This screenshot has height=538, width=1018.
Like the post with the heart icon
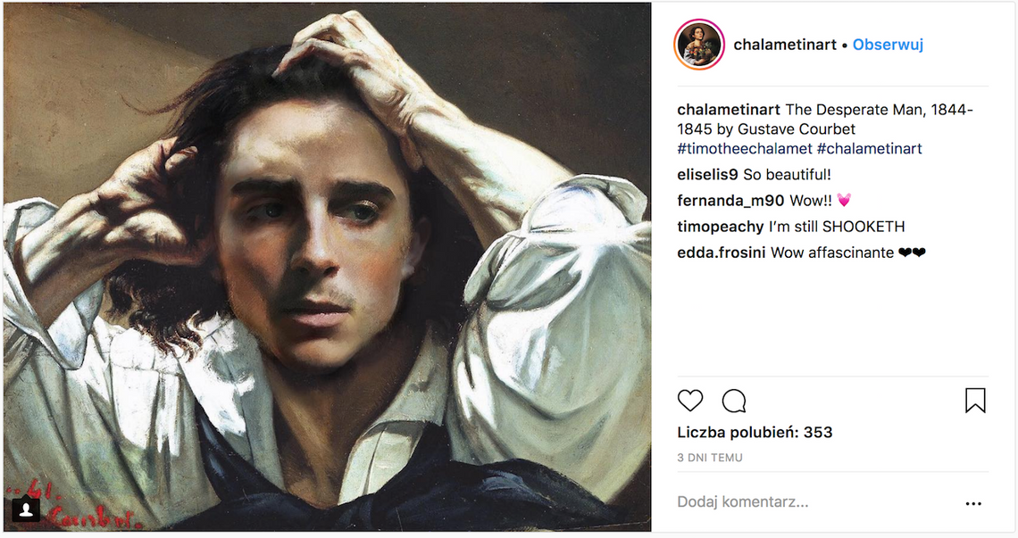point(690,401)
